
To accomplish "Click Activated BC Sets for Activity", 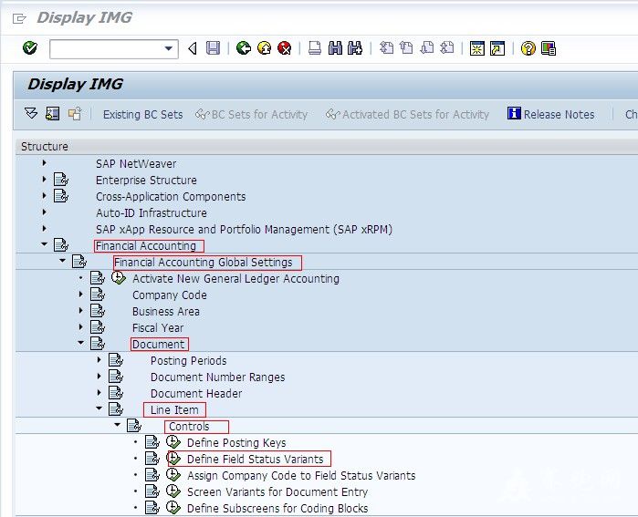I will pos(407,115).
